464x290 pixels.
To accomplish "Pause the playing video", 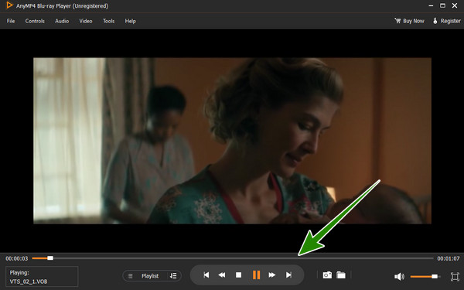I will point(256,275).
